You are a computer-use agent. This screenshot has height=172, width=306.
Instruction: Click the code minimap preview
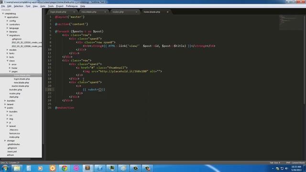(x=291, y=22)
